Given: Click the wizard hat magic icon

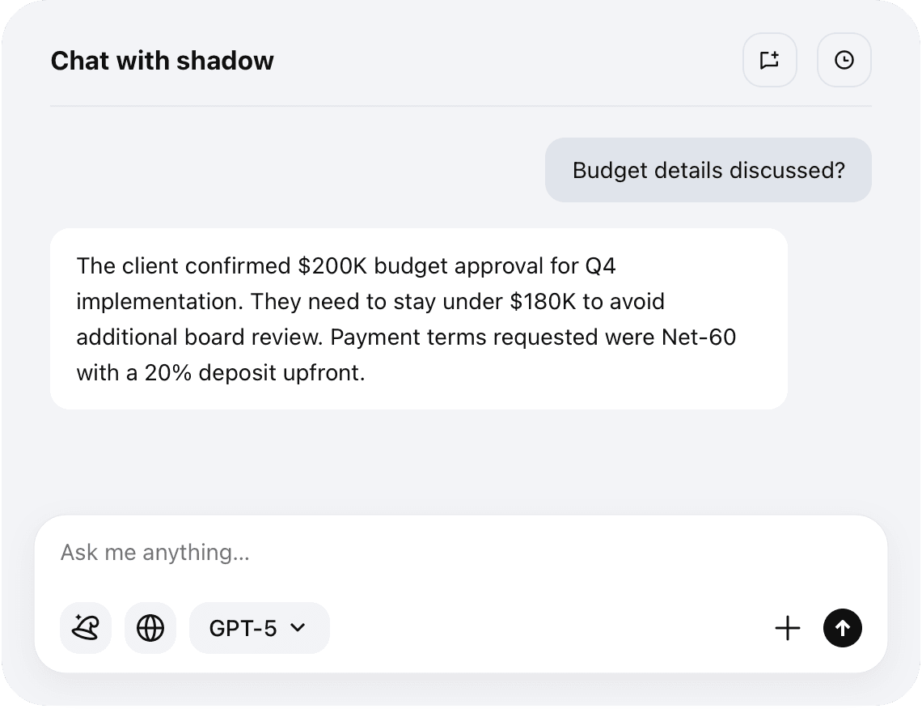Looking at the screenshot, I should pos(86,628).
